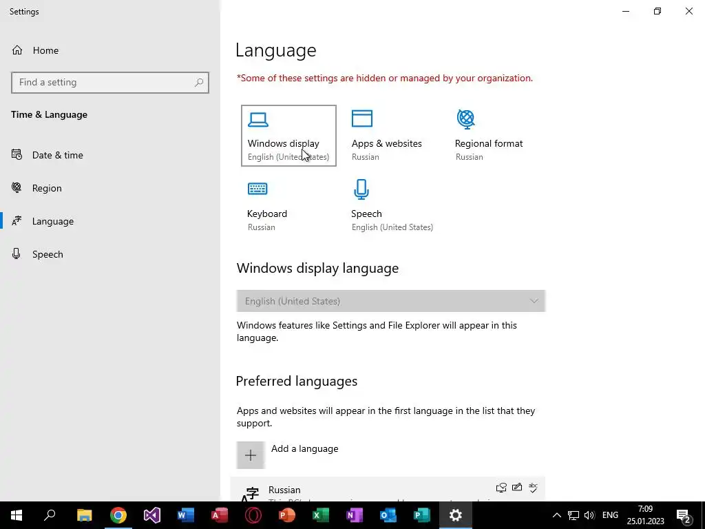Screen dimensions: 705x529
Task: Open taskbar Search
Action: pos(50,515)
